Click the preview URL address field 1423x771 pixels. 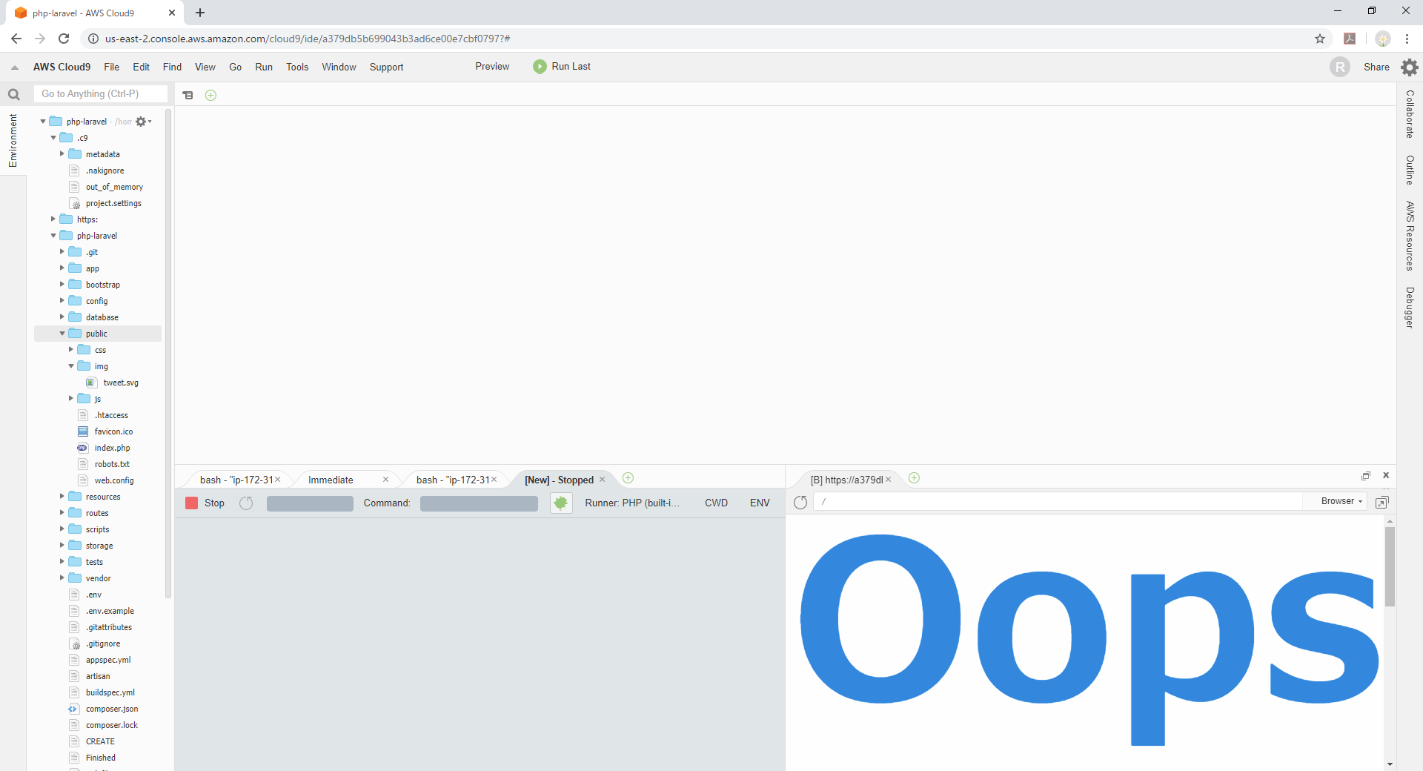tap(1058, 502)
